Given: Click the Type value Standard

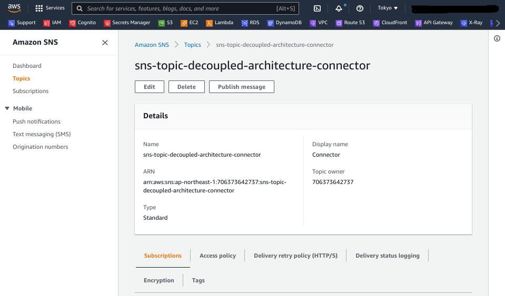Looking at the screenshot, I should coord(155,218).
